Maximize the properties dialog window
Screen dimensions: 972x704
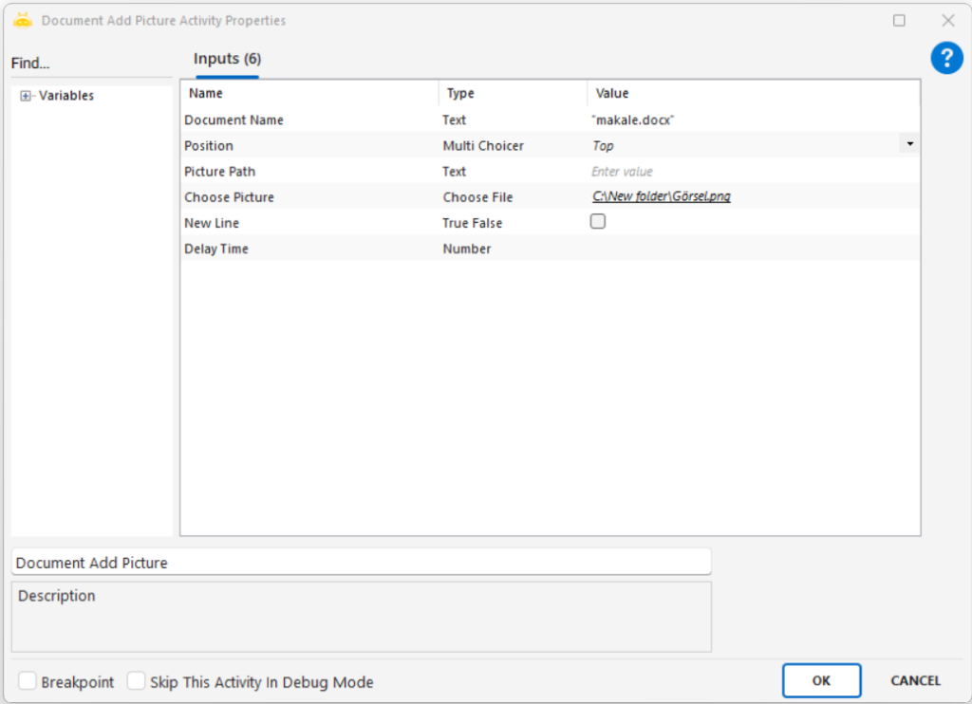coord(899,20)
